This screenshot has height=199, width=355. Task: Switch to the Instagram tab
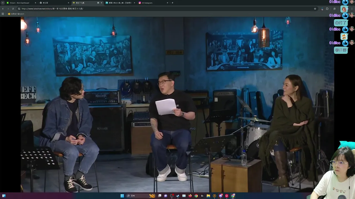click(153, 3)
